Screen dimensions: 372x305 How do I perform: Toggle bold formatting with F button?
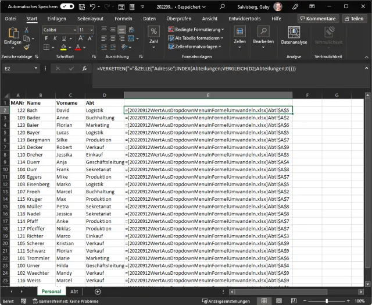coord(46,38)
